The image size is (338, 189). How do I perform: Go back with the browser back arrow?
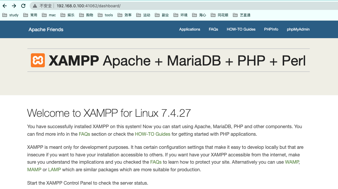point(5,6)
